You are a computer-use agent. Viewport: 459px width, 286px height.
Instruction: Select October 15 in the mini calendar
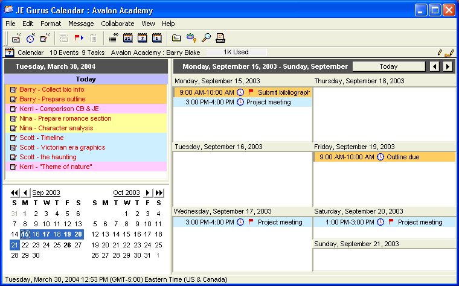tap(127, 234)
